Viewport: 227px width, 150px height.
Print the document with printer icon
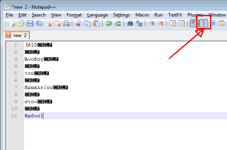(x=66, y=23)
